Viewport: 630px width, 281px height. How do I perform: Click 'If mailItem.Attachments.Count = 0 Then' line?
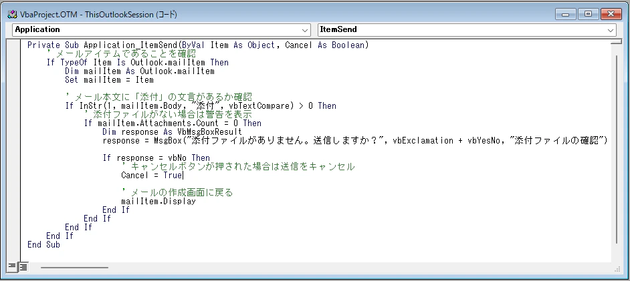coord(173,123)
